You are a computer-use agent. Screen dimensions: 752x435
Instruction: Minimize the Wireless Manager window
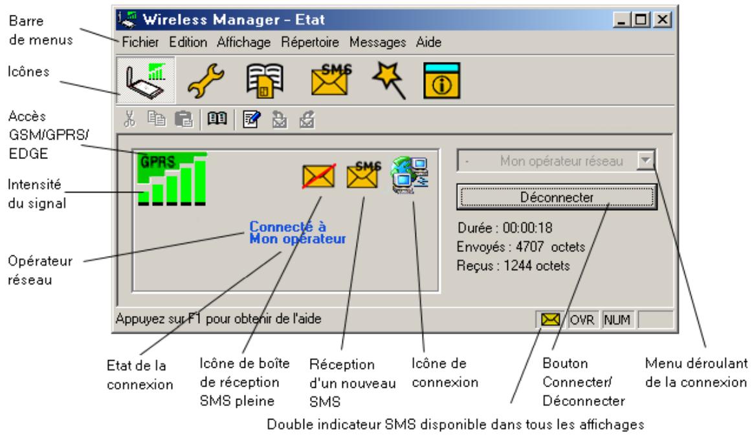[622, 19]
